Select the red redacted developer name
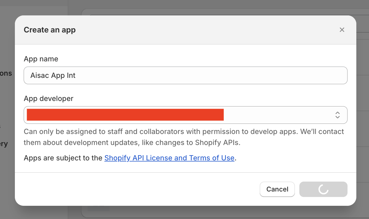 [125, 115]
